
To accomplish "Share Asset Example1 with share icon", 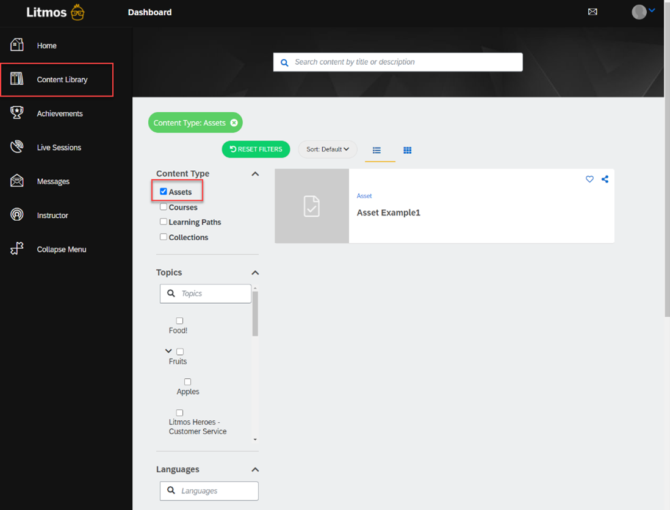I will click(x=605, y=179).
